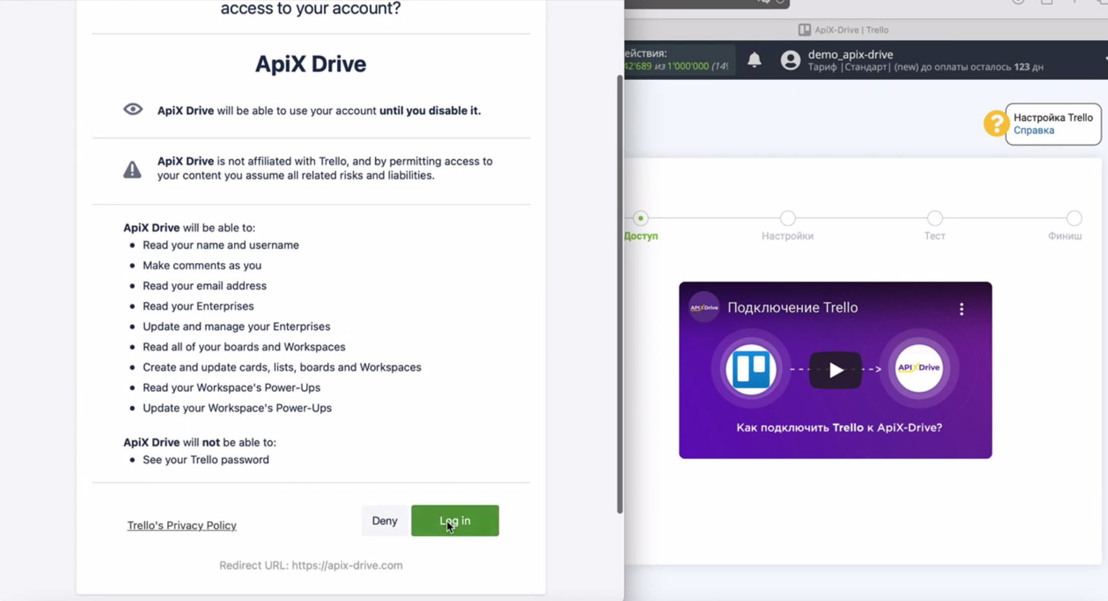Image resolution: width=1108 pixels, height=601 pixels.
Task: Click the Deny button
Action: click(385, 520)
